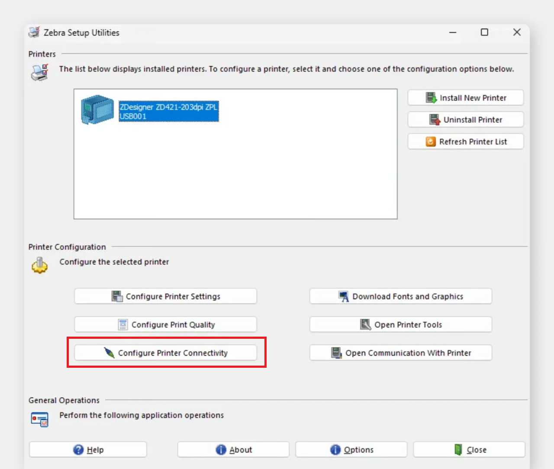Select ZDesigner ZD421-203dpi ZPL printer entry

168,112
